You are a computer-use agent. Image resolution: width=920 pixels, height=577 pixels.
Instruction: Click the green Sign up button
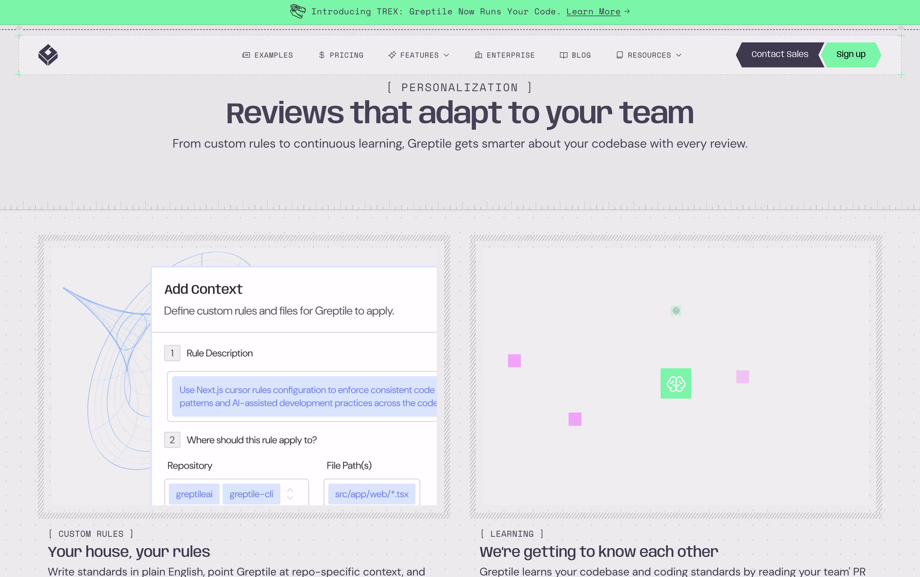[x=850, y=55]
